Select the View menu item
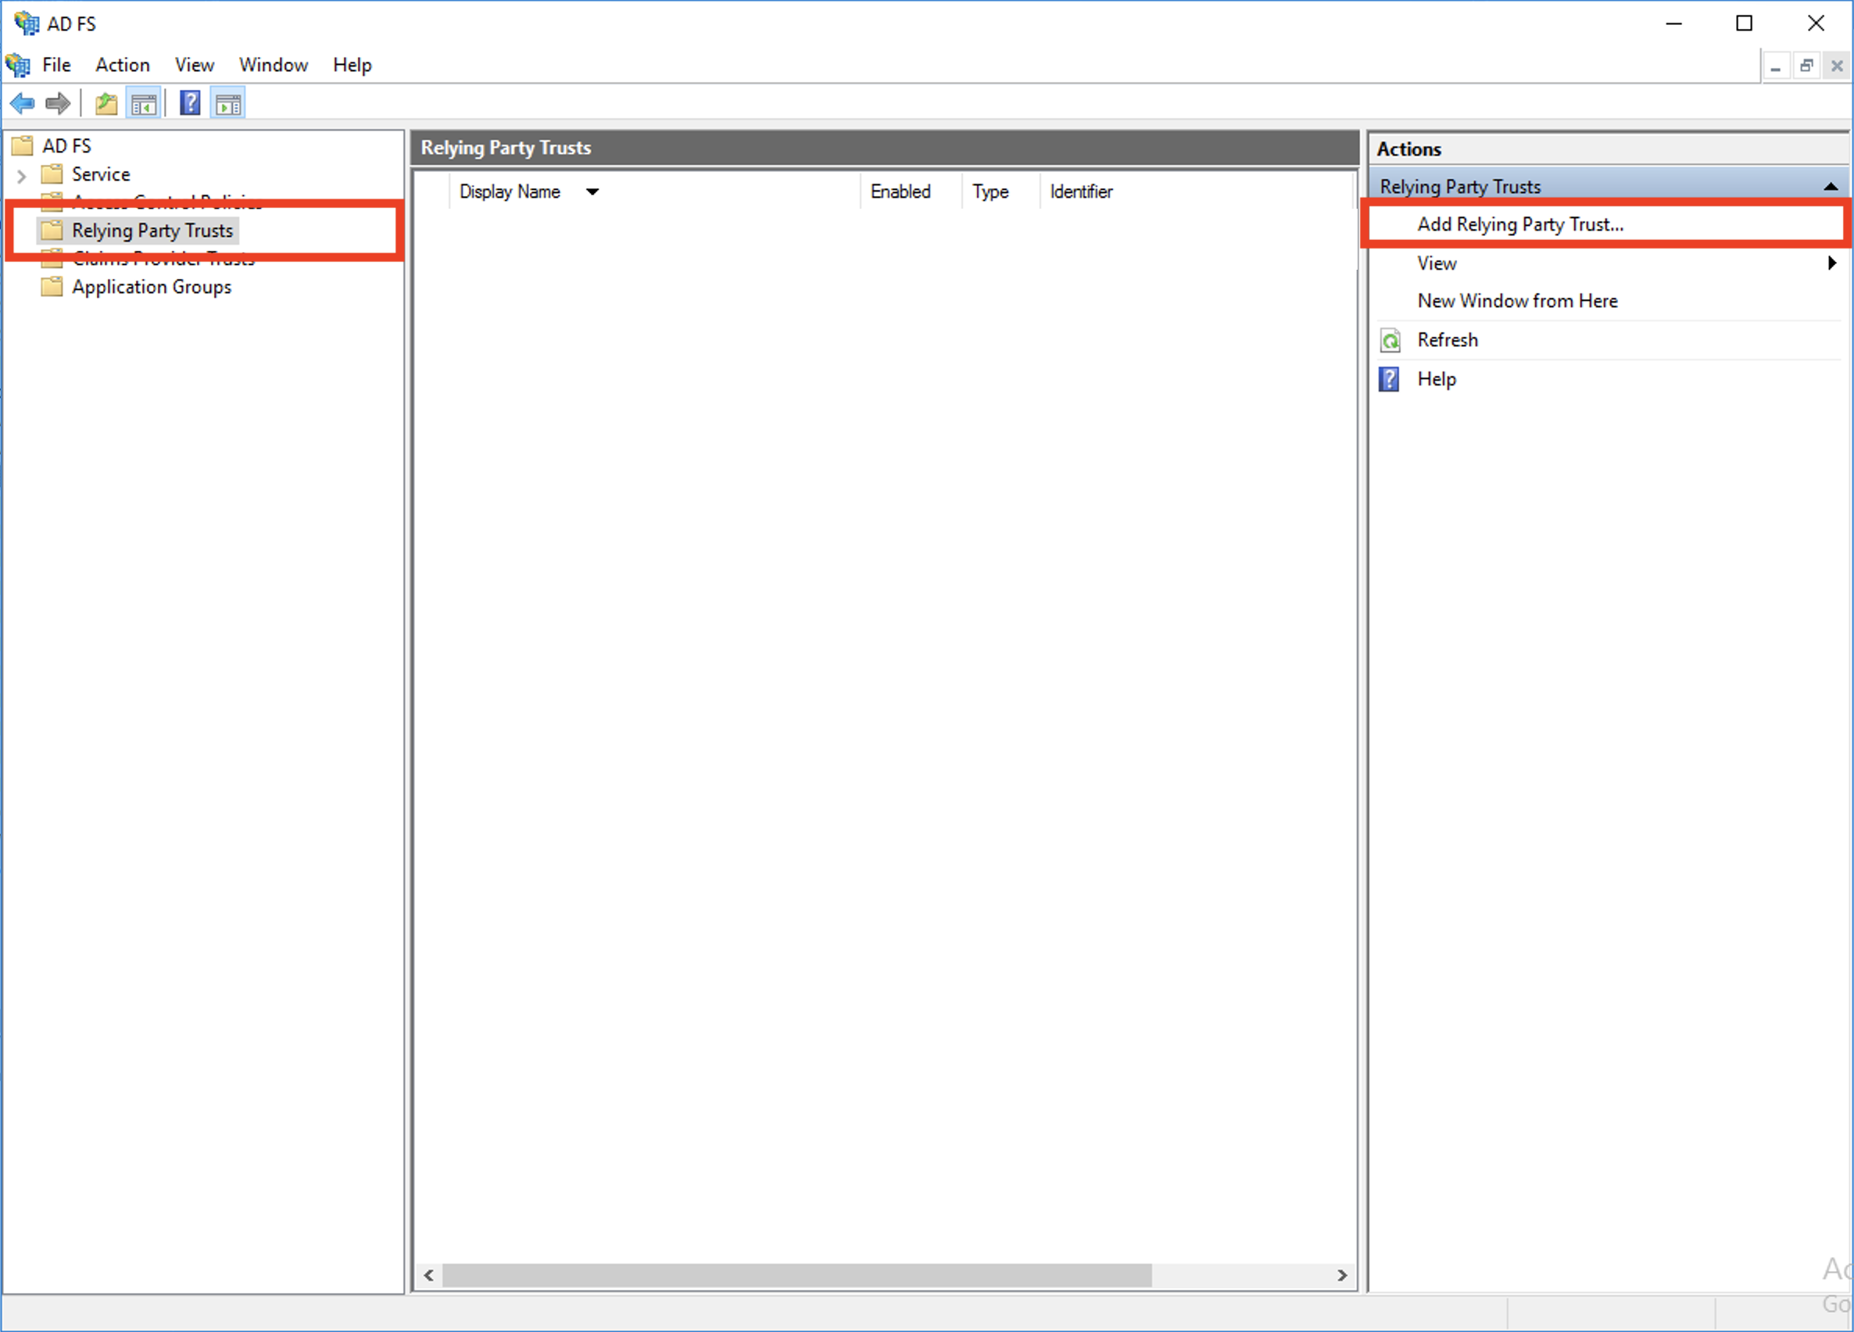The width and height of the screenshot is (1854, 1332). click(x=191, y=65)
